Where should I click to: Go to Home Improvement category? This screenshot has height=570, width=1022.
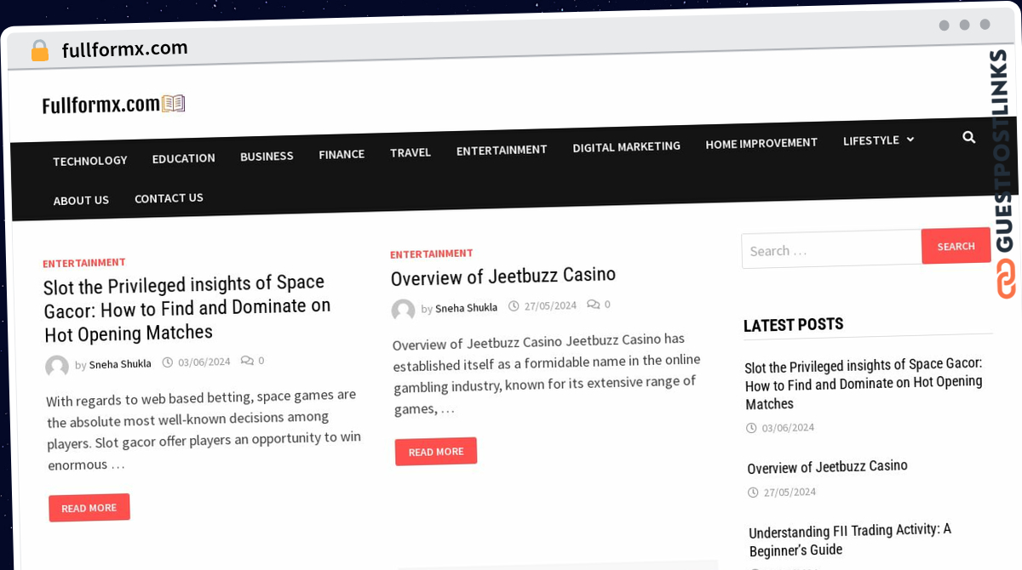pyautogui.click(x=761, y=143)
